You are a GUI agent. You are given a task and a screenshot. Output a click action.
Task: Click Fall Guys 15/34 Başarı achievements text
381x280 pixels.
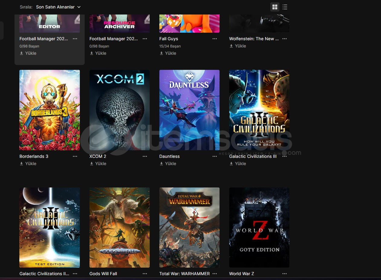[x=170, y=46]
